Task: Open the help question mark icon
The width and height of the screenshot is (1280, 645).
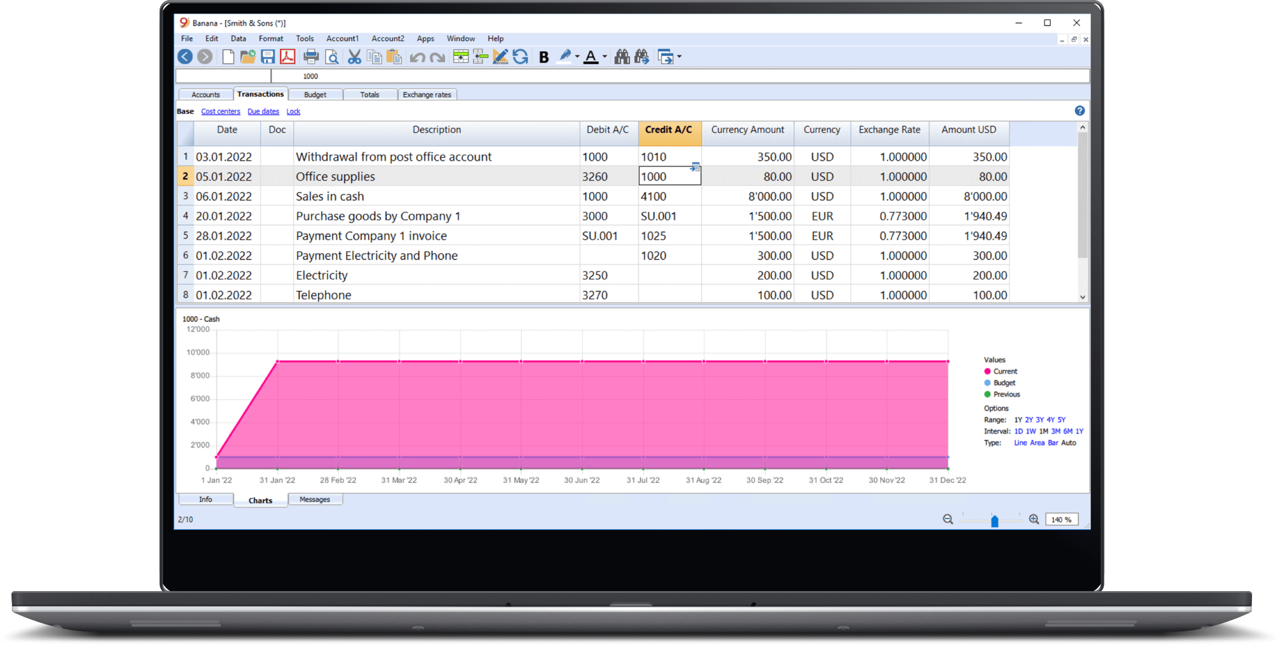Action: coord(1079,111)
